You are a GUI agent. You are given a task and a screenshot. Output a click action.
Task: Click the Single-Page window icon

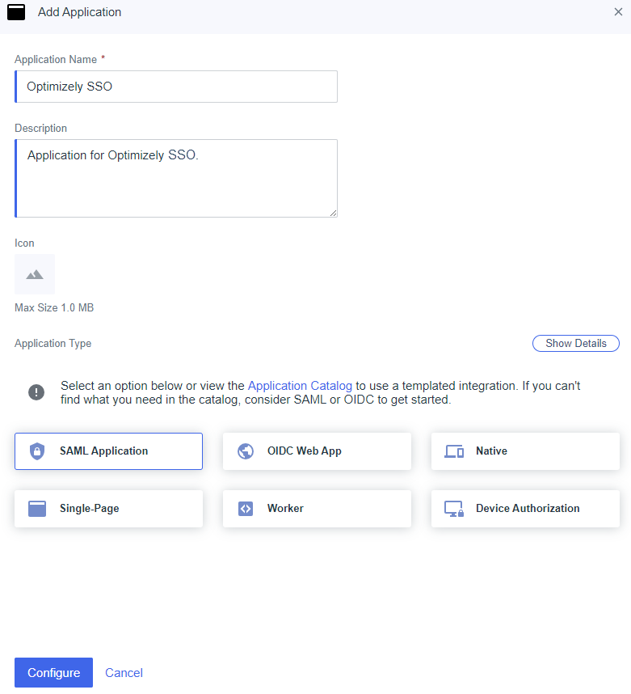click(37, 509)
